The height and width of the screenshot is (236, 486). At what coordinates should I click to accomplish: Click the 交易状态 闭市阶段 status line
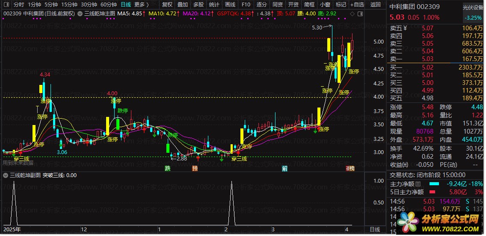[x=427, y=175]
